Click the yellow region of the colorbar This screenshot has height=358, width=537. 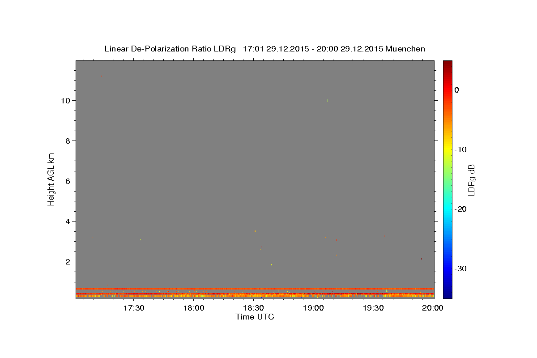point(447,149)
